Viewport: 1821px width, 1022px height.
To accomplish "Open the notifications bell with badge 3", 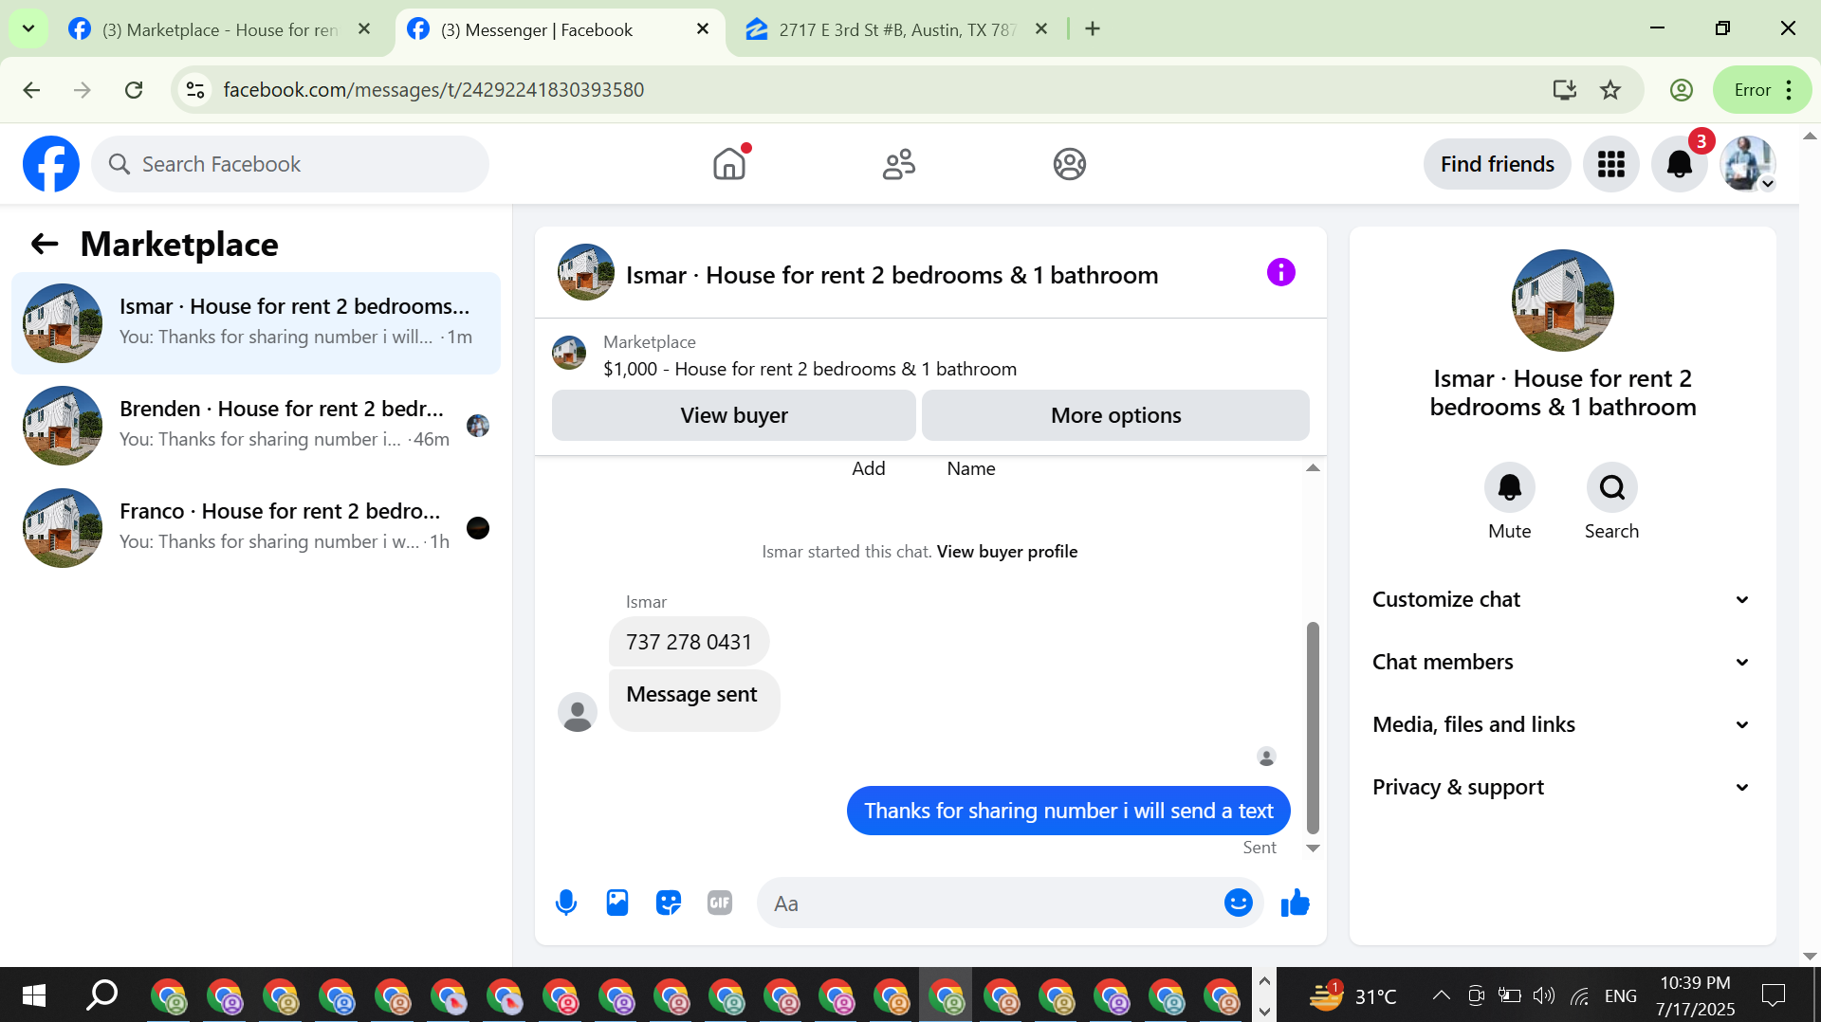I will click(x=1680, y=164).
